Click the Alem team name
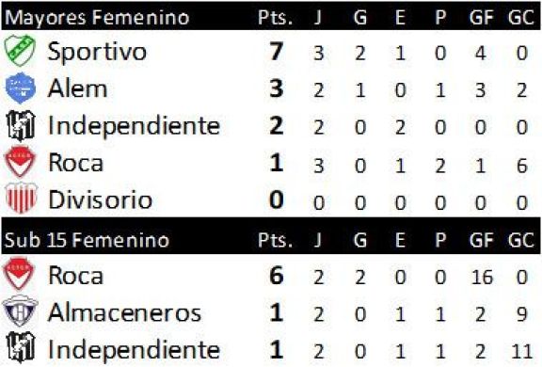The image size is (542, 367). (77, 88)
